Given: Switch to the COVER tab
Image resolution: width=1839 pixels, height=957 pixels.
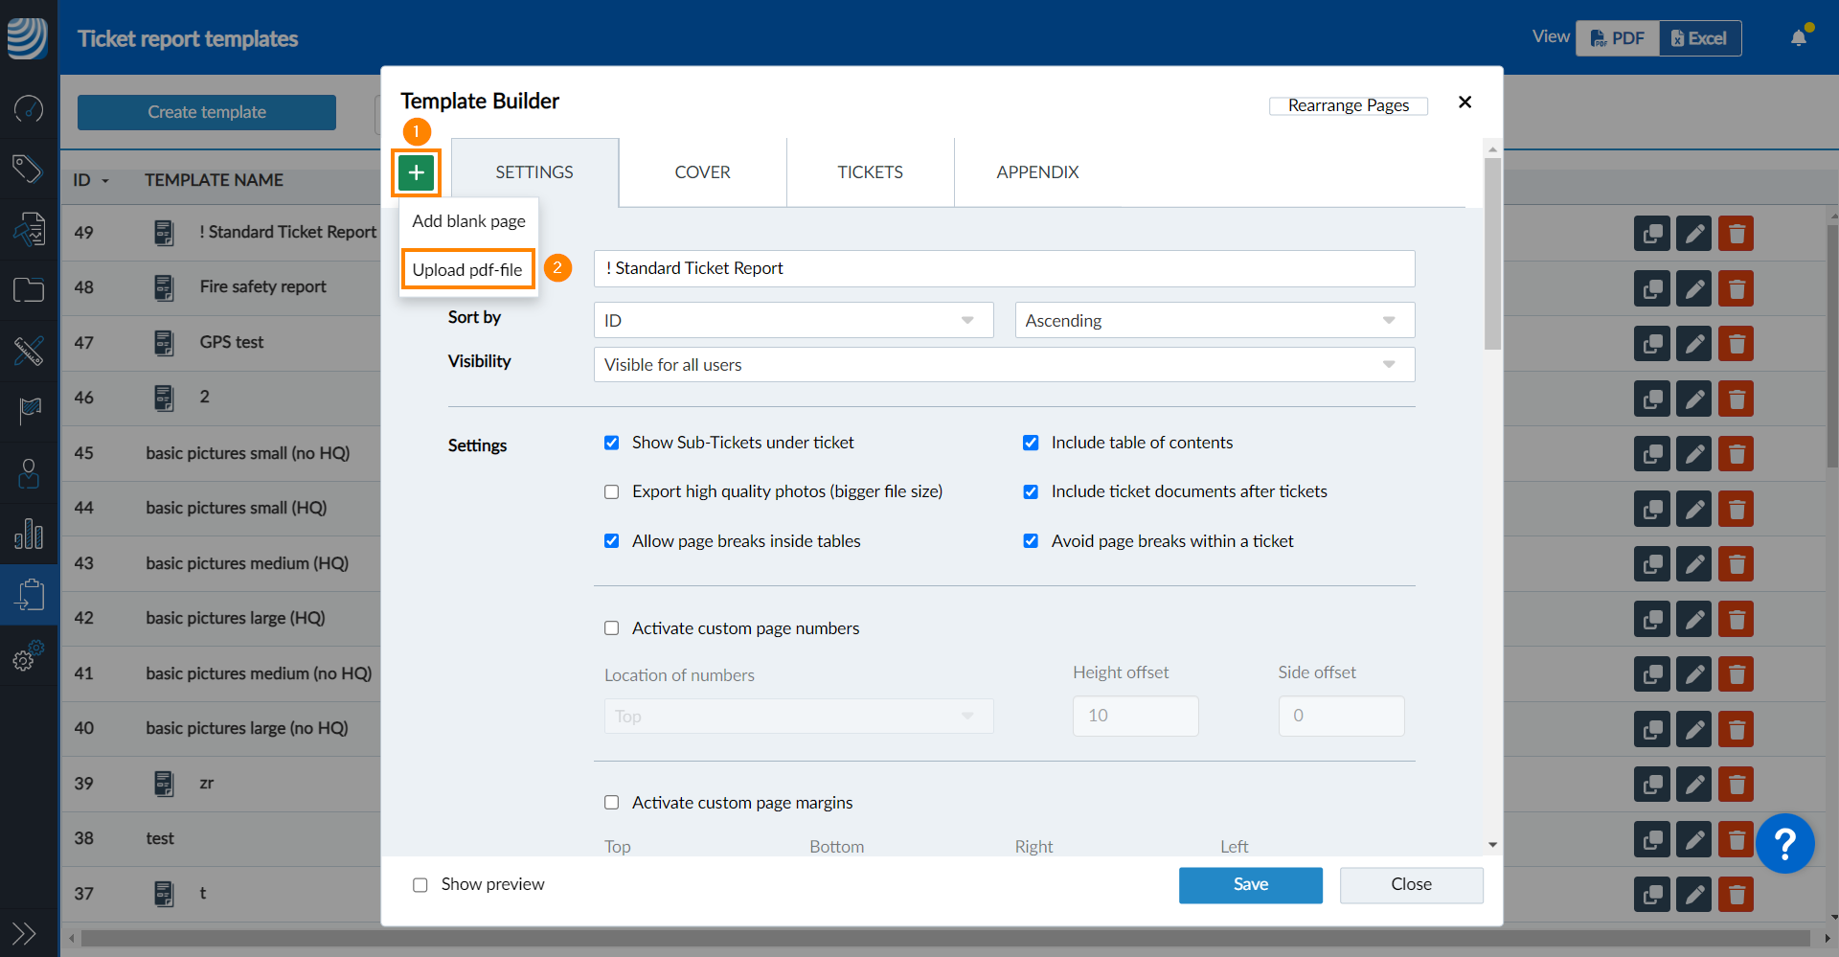Looking at the screenshot, I should point(702,172).
